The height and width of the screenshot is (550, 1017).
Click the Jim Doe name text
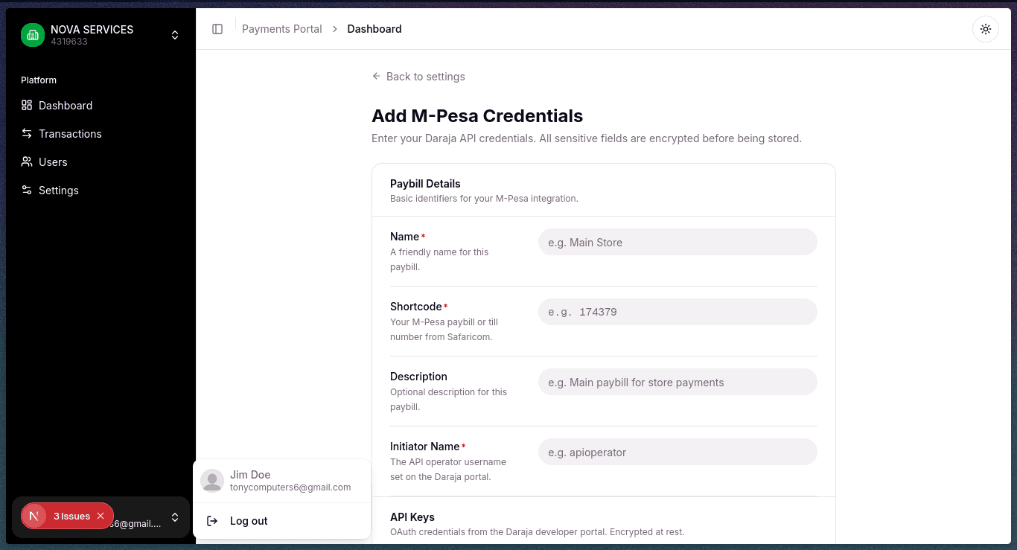(x=250, y=475)
